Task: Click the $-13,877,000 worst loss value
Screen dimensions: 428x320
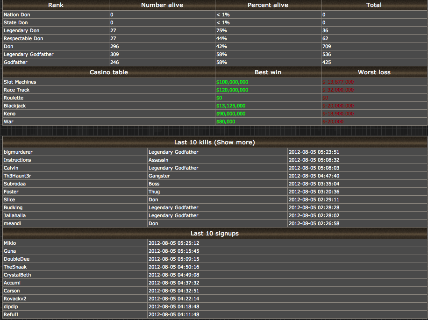Action: pyautogui.click(x=338, y=82)
